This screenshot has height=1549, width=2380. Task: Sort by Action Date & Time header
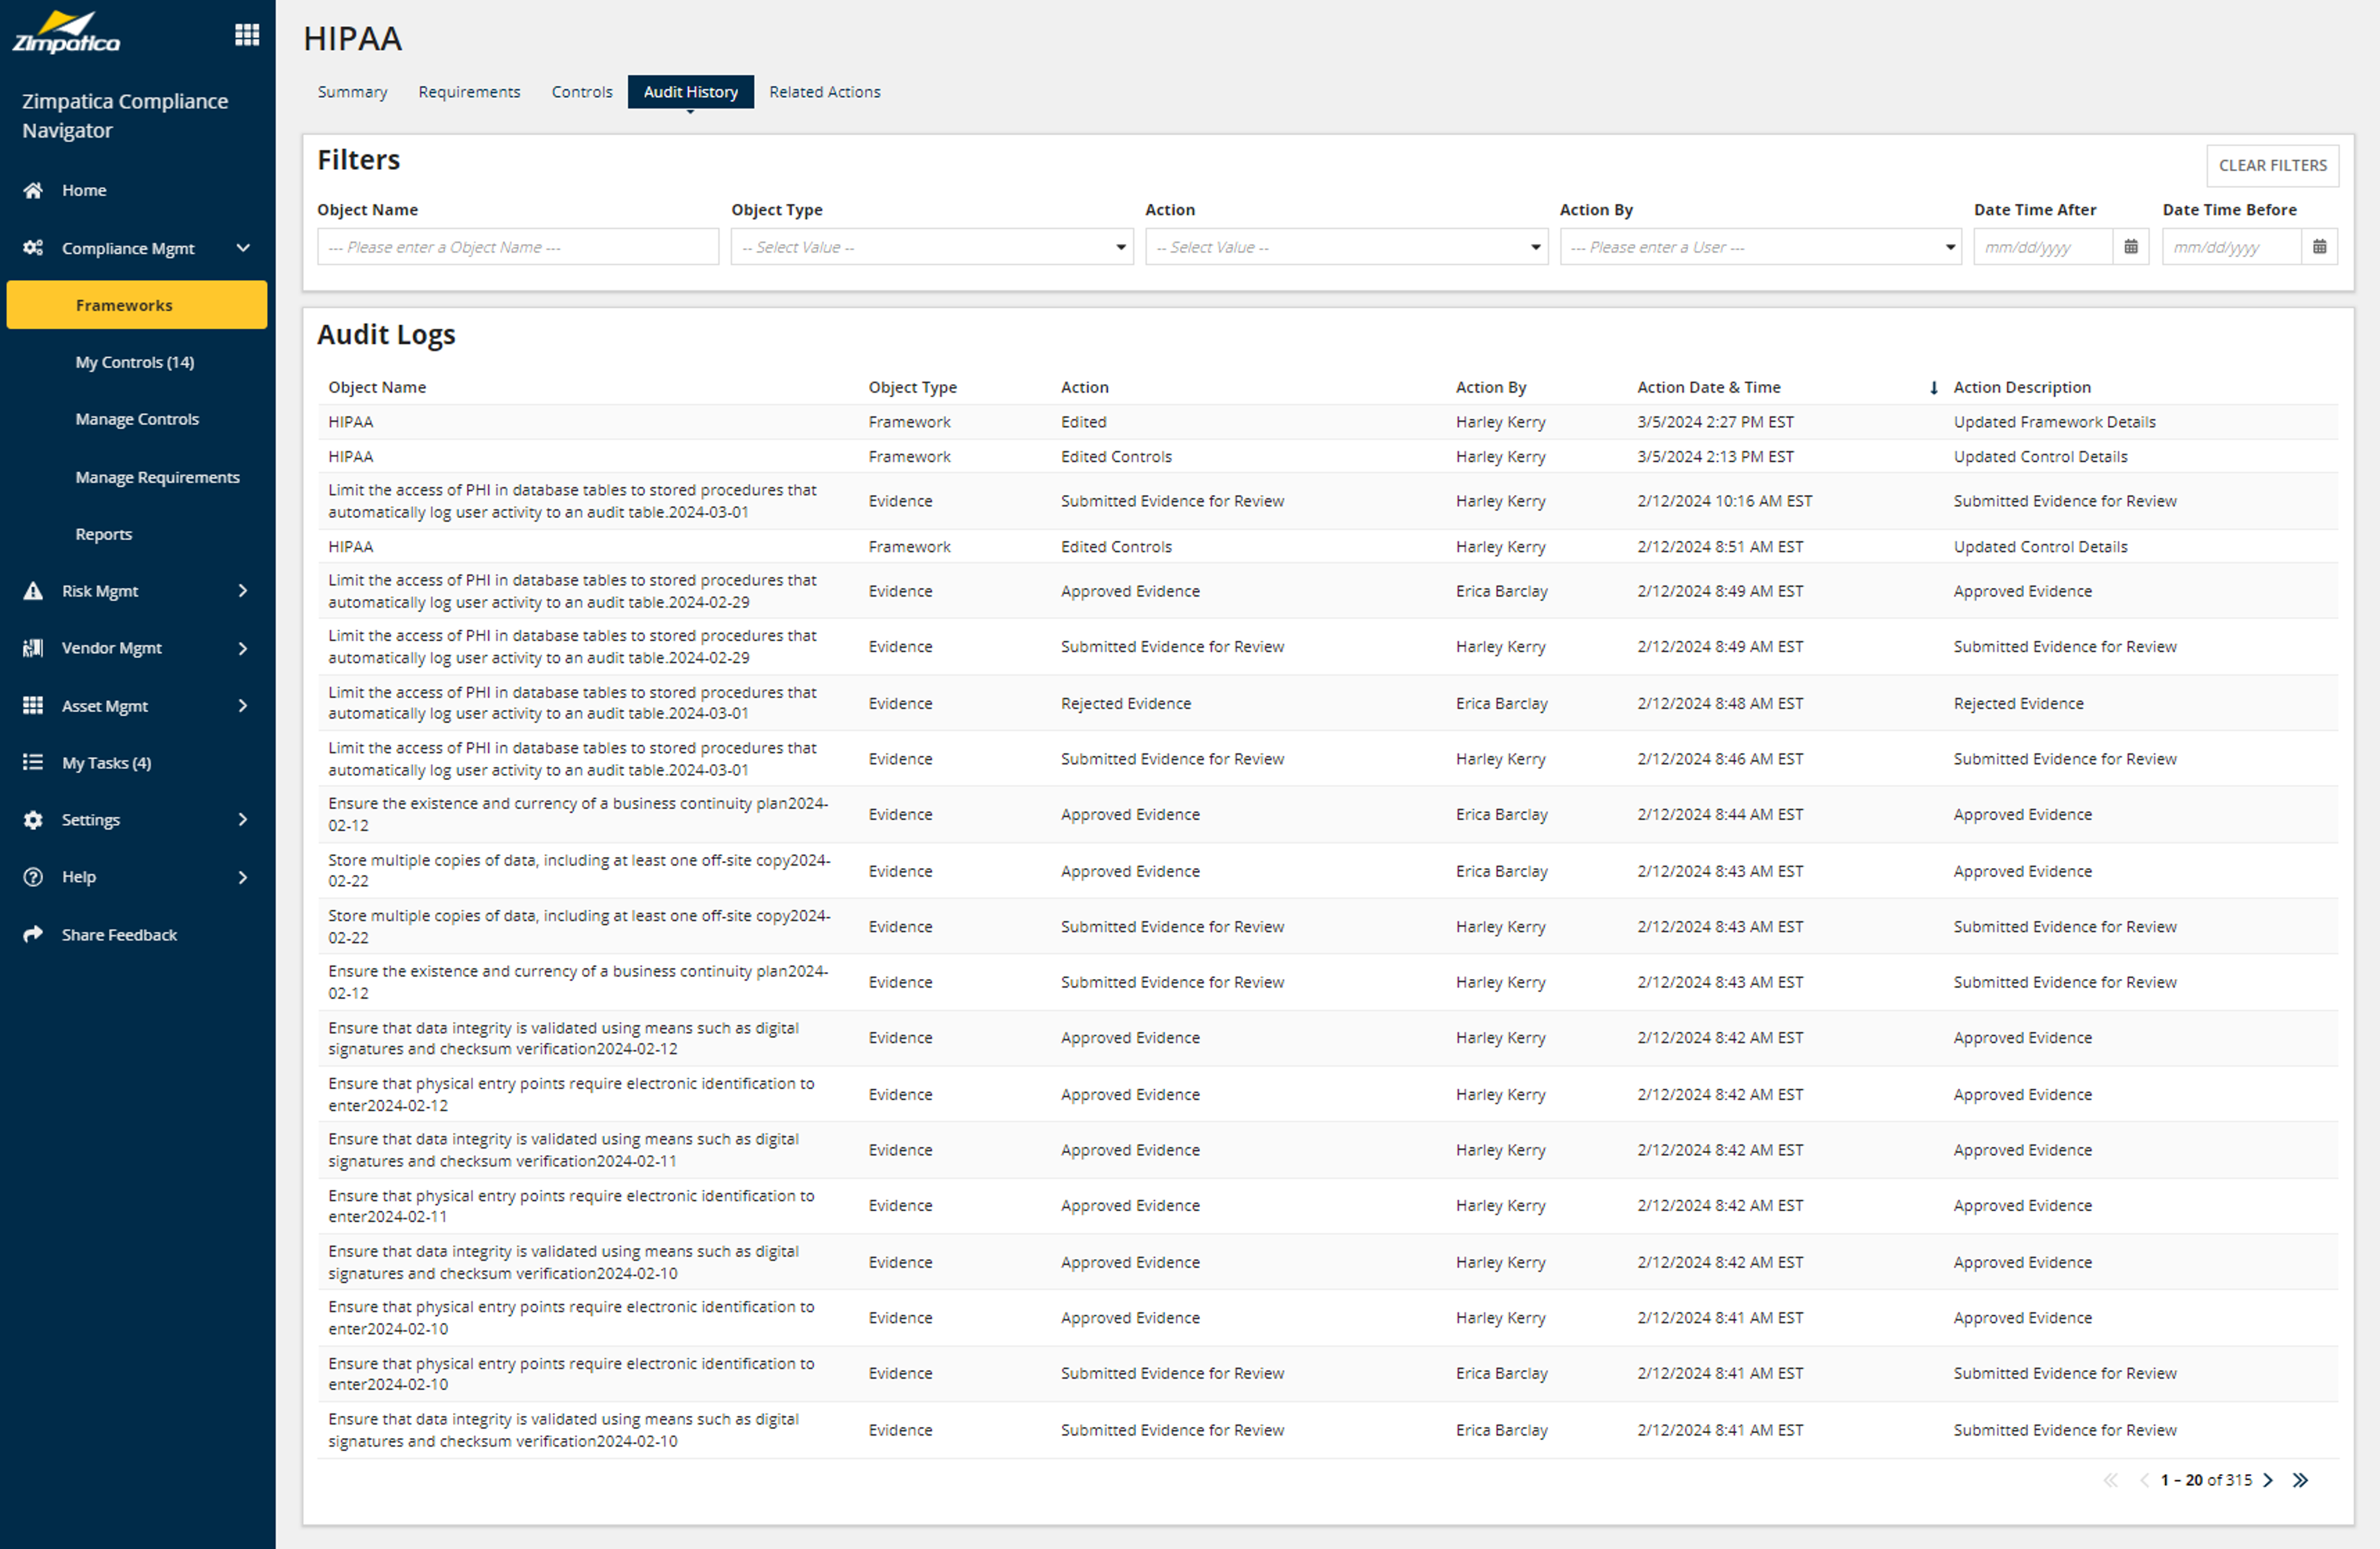click(x=1709, y=388)
